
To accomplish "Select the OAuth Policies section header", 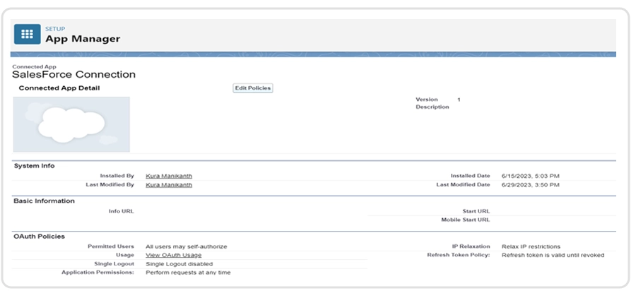I will 39,237.
